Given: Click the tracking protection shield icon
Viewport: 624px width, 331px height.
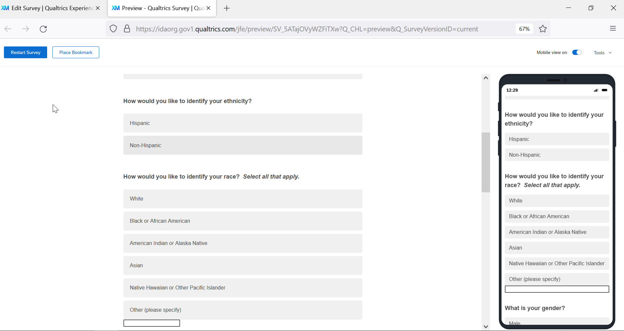Looking at the screenshot, I should [113, 29].
